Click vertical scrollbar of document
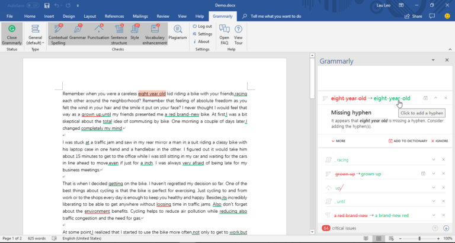This screenshot has height=243, width=455. tap(312, 78)
